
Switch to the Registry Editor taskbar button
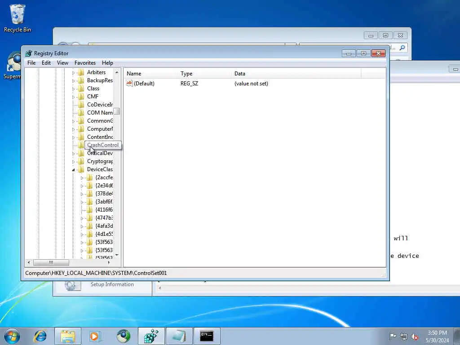point(151,336)
